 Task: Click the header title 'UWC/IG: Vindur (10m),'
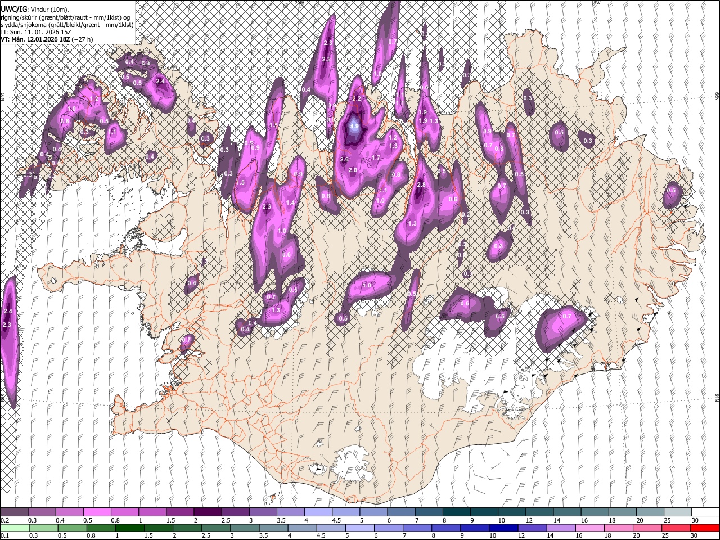point(35,10)
